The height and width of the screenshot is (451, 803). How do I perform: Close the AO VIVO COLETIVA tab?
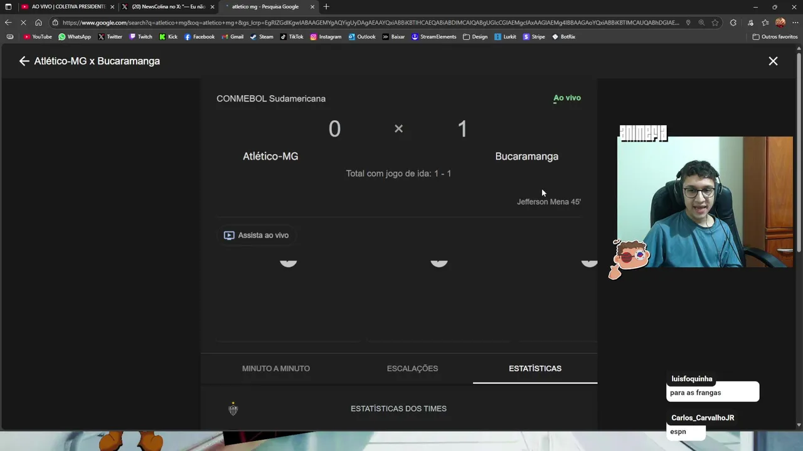(112, 6)
